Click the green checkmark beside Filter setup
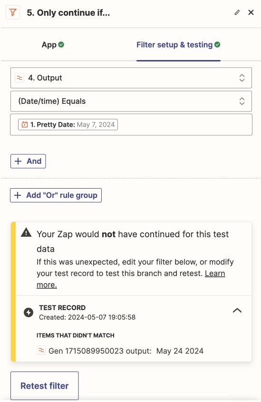Image resolution: width=261 pixels, height=402 pixels. pyautogui.click(x=217, y=45)
